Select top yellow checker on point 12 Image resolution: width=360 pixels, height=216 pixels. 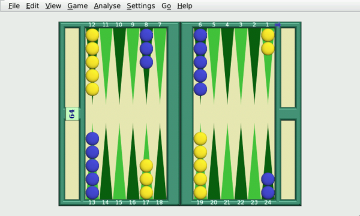92,35
